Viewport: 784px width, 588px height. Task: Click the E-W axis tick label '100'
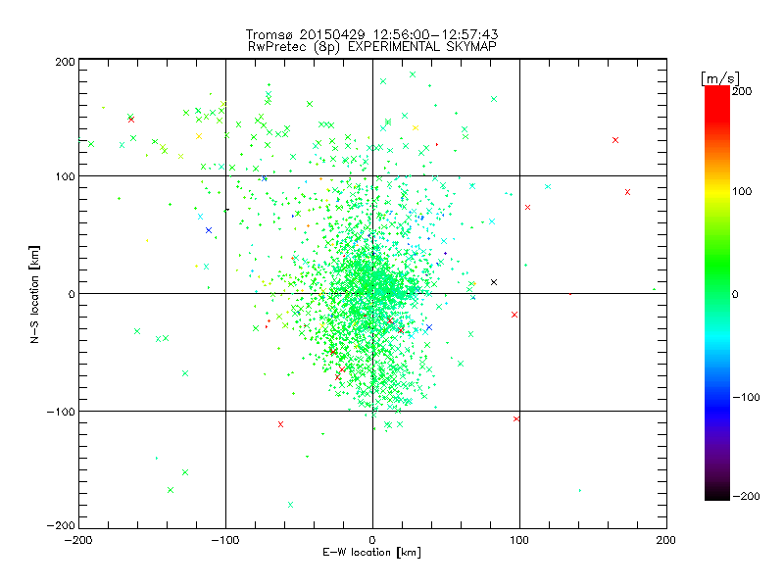(x=519, y=540)
